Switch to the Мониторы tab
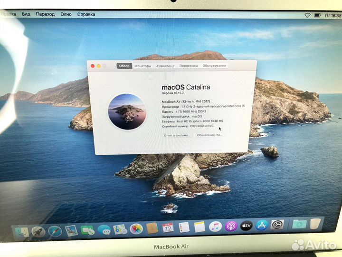The height and width of the screenshot is (257, 342). click(x=142, y=66)
